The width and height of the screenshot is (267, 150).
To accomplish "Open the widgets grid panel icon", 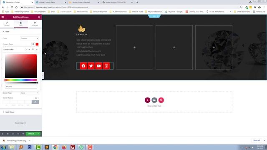I will [x=39, y=17].
